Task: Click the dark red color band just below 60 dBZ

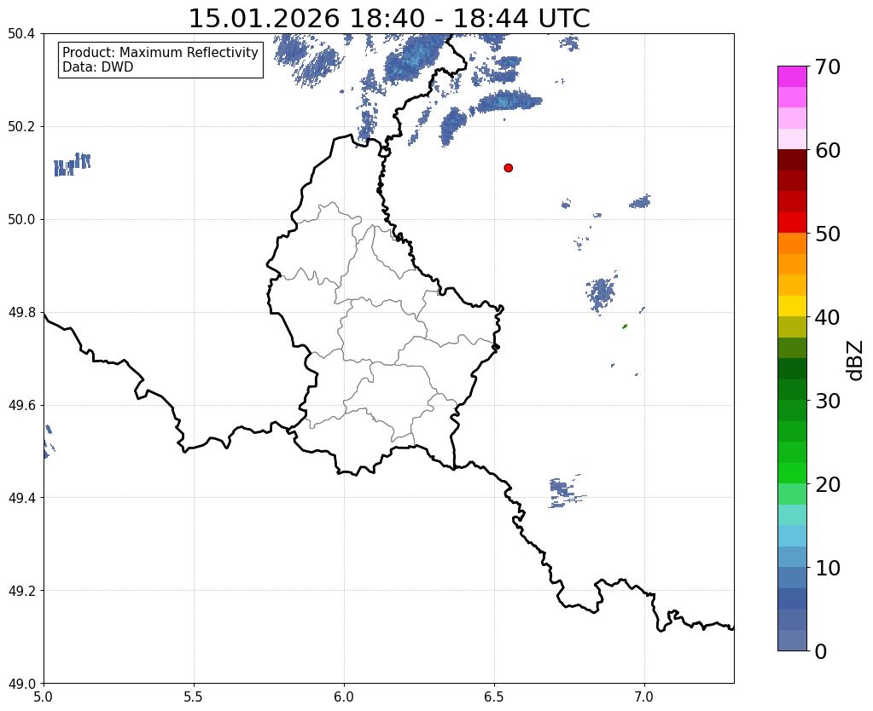Action: click(x=792, y=160)
